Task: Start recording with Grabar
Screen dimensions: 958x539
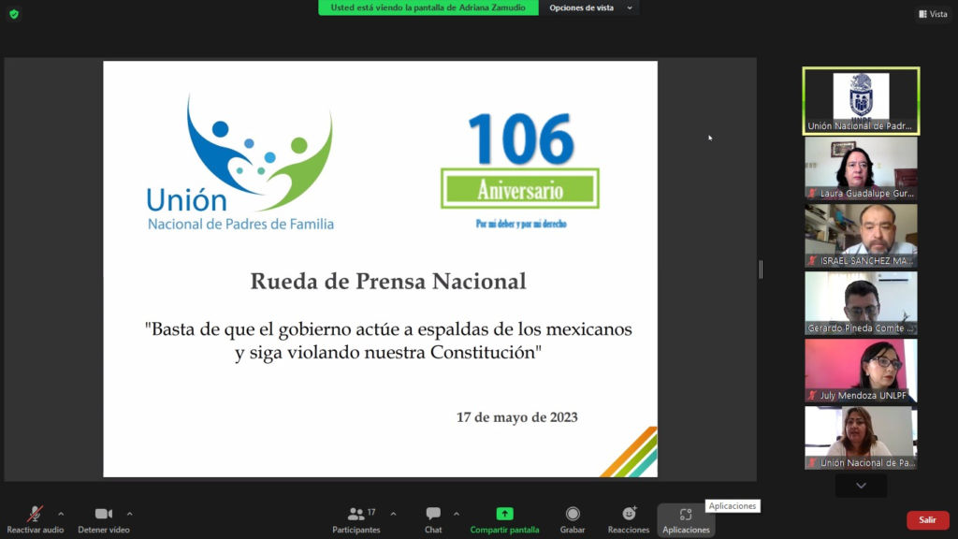Action: [x=573, y=520]
